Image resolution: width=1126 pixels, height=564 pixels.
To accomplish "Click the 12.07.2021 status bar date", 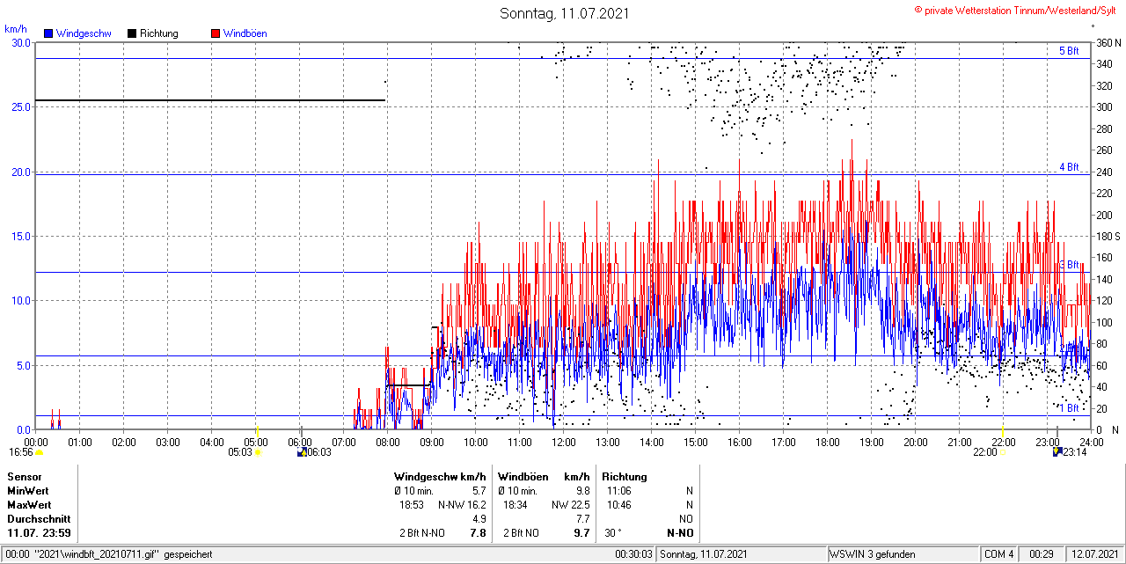I will point(1094,554).
